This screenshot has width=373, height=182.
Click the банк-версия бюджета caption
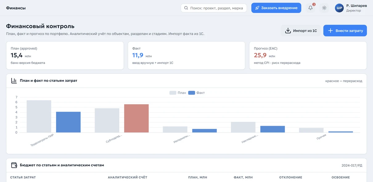point(28,63)
